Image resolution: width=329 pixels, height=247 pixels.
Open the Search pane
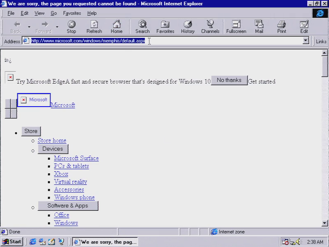(142, 27)
